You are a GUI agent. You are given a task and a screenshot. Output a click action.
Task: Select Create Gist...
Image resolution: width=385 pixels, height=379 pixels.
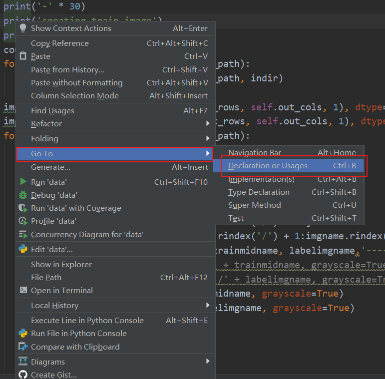116,375
